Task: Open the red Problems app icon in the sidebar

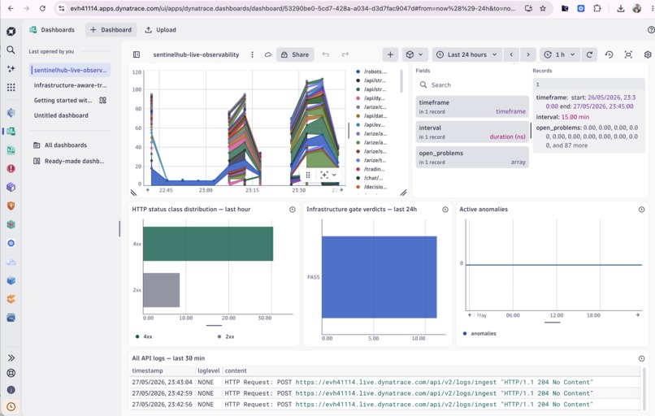Action: pyautogui.click(x=11, y=168)
